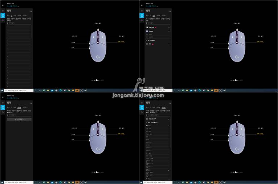The width and height of the screenshot is (278, 184).
Task: Select the Assignments icon in the Macros-tab view
Action: pos(3,107)
